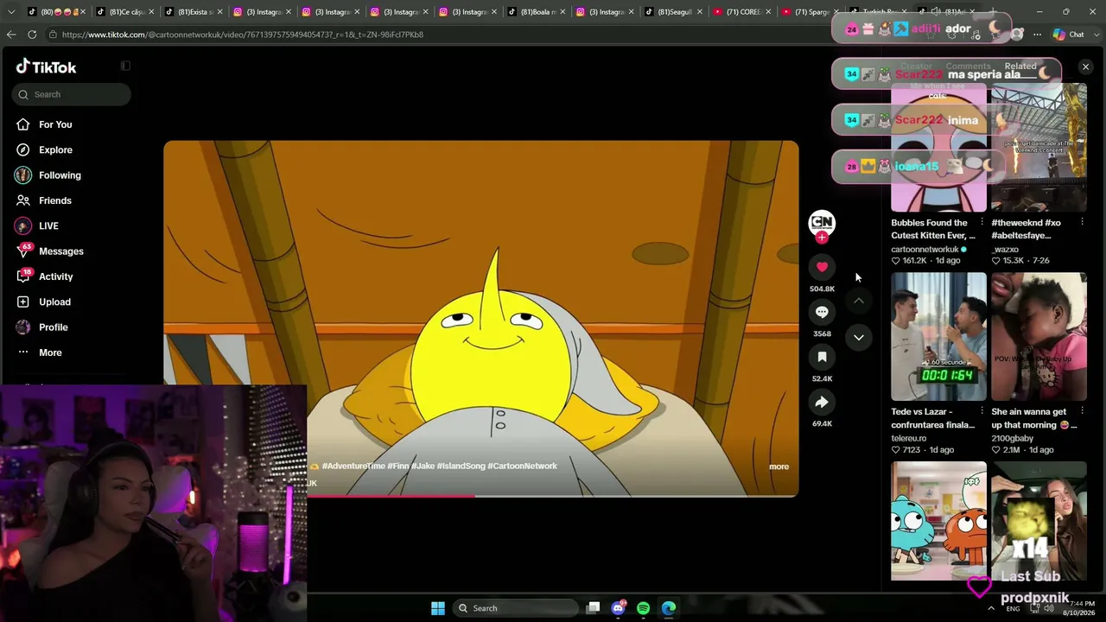Open the Weeknd concert video thumbnail
The height and width of the screenshot is (622, 1106).
point(1039,148)
